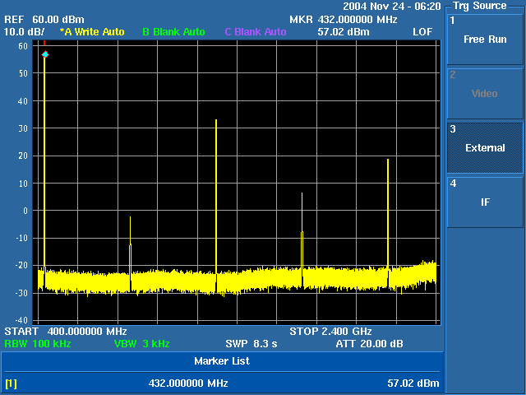Click the Trg Source menu title

tap(480, 6)
